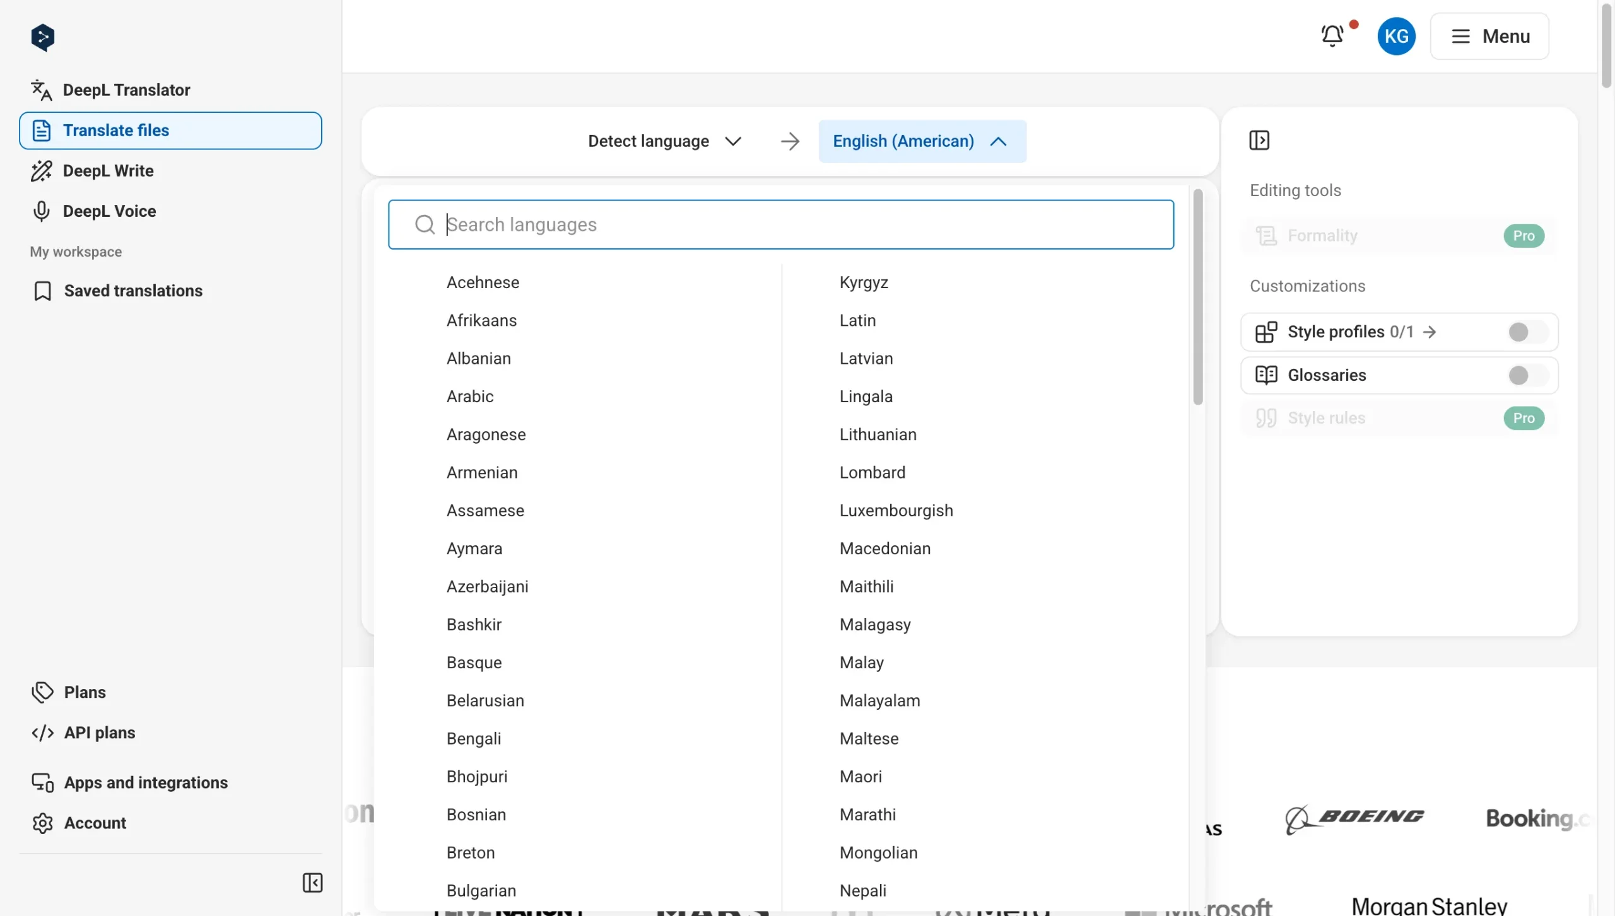Go to Plans page
This screenshot has height=916, width=1615.
click(170, 692)
